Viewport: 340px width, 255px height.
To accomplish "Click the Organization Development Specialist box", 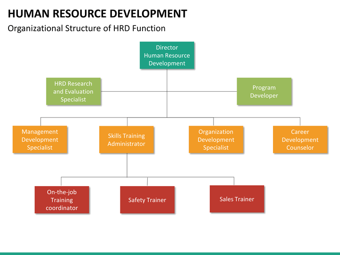I will 216,139.
